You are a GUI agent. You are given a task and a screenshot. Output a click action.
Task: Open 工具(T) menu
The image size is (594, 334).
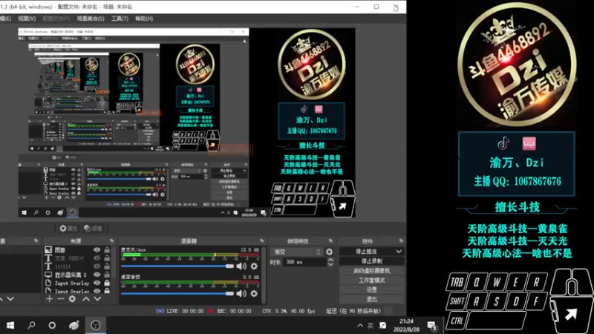coord(120,19)
